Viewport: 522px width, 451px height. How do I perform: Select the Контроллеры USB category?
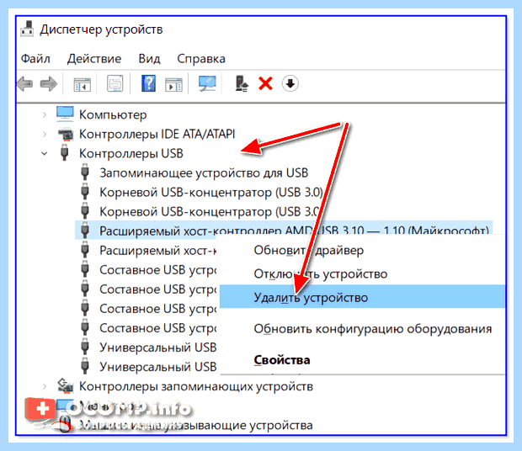(x=131, y=153)
